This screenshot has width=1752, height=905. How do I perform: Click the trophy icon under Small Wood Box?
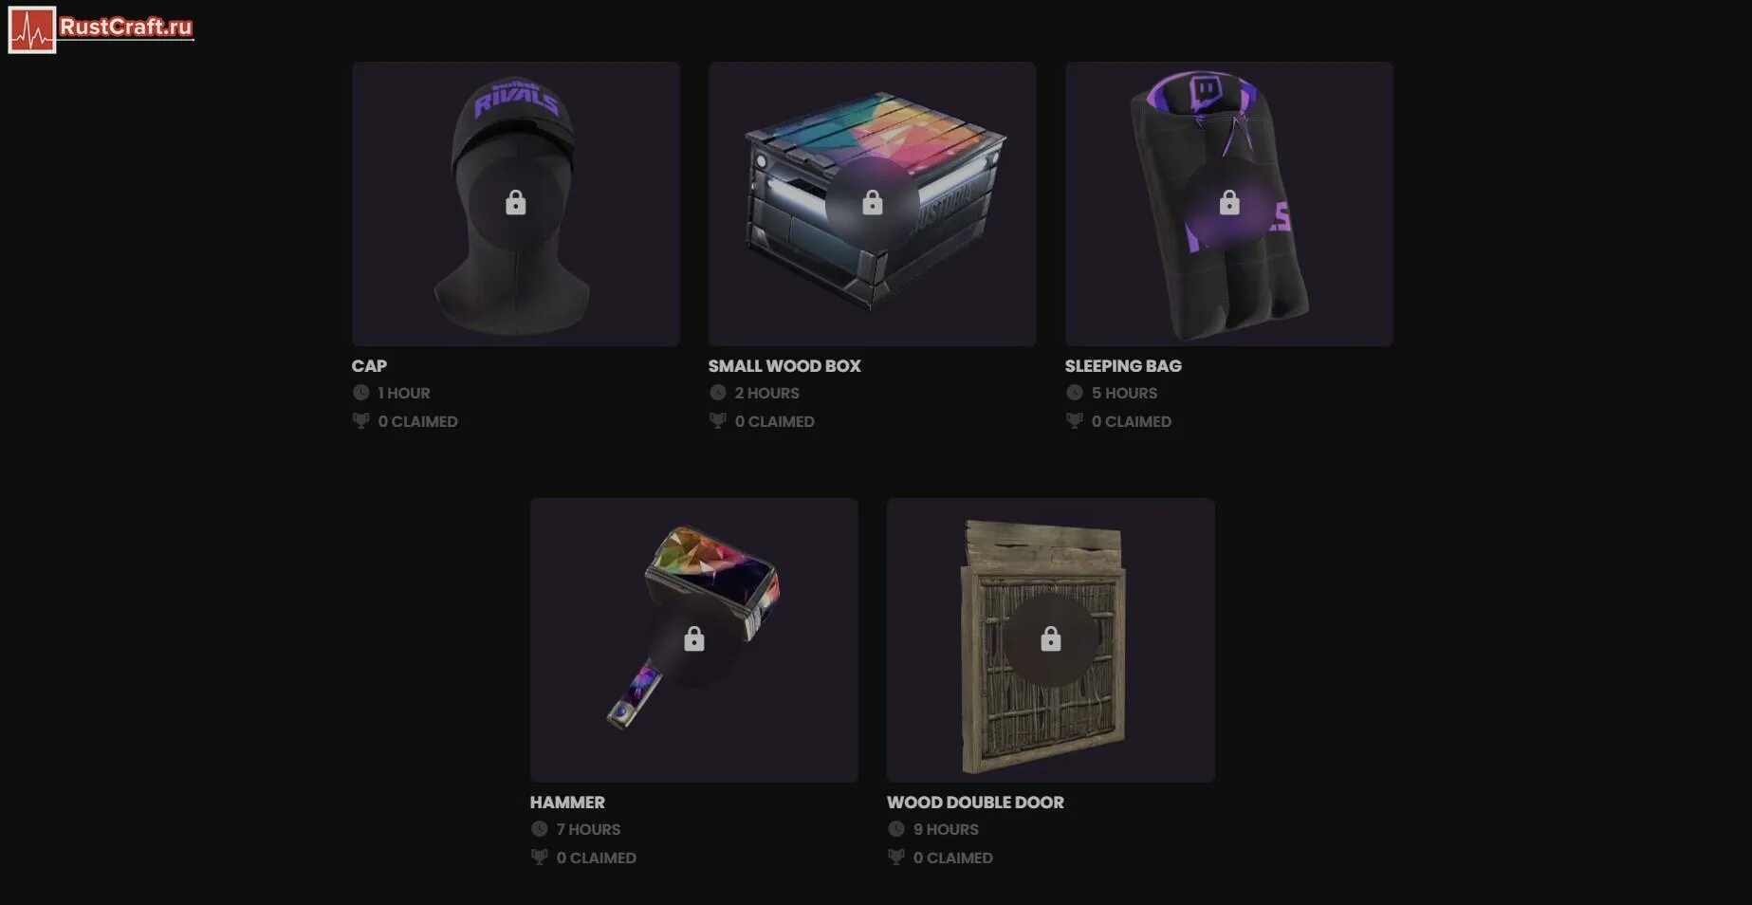click(x=717, y=420)
